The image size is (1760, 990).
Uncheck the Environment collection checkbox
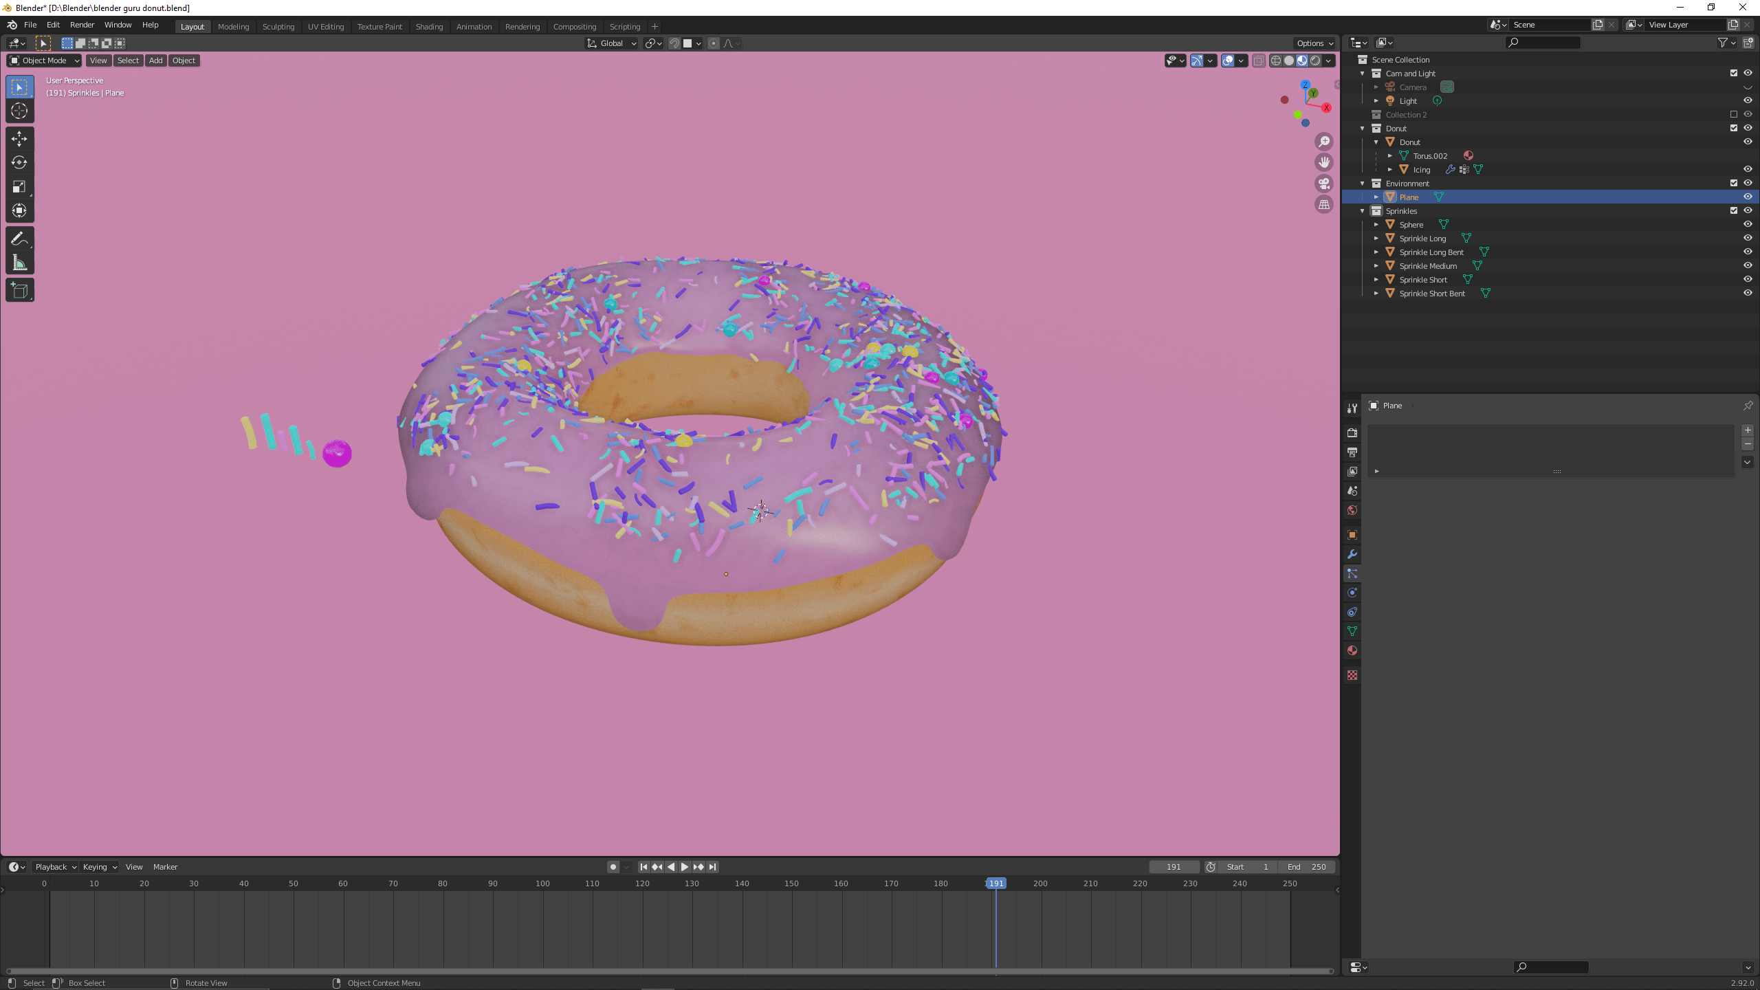1734,183
